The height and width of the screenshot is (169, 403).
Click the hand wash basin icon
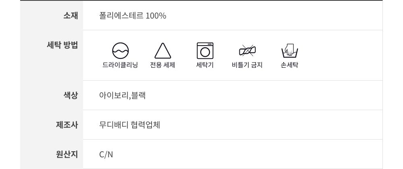[x=289, y=51]
